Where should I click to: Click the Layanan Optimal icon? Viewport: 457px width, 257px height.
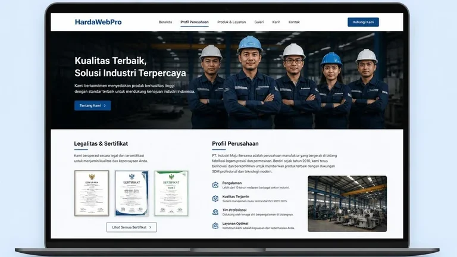[215, 225]
